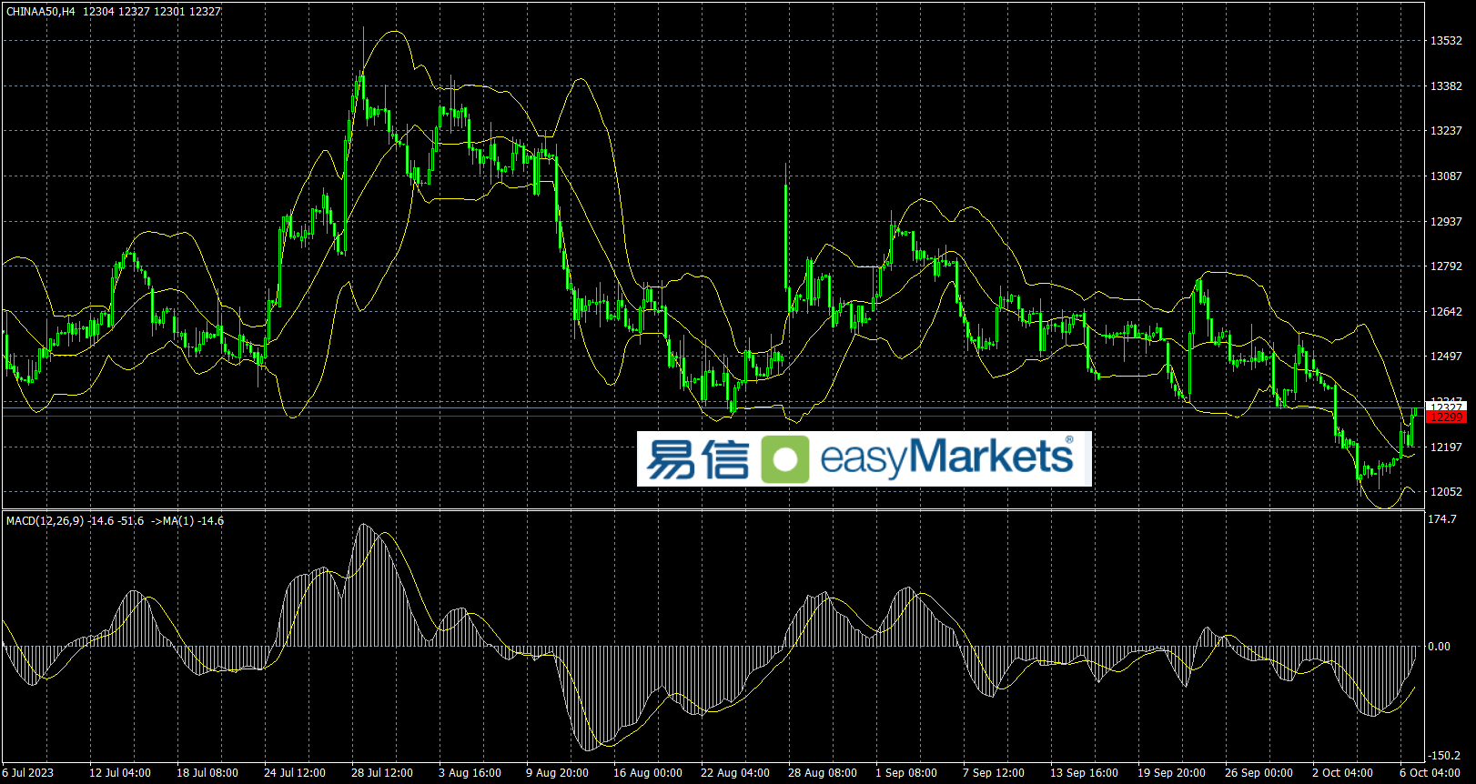Click the 0.00 MACD scale label

1440,647
